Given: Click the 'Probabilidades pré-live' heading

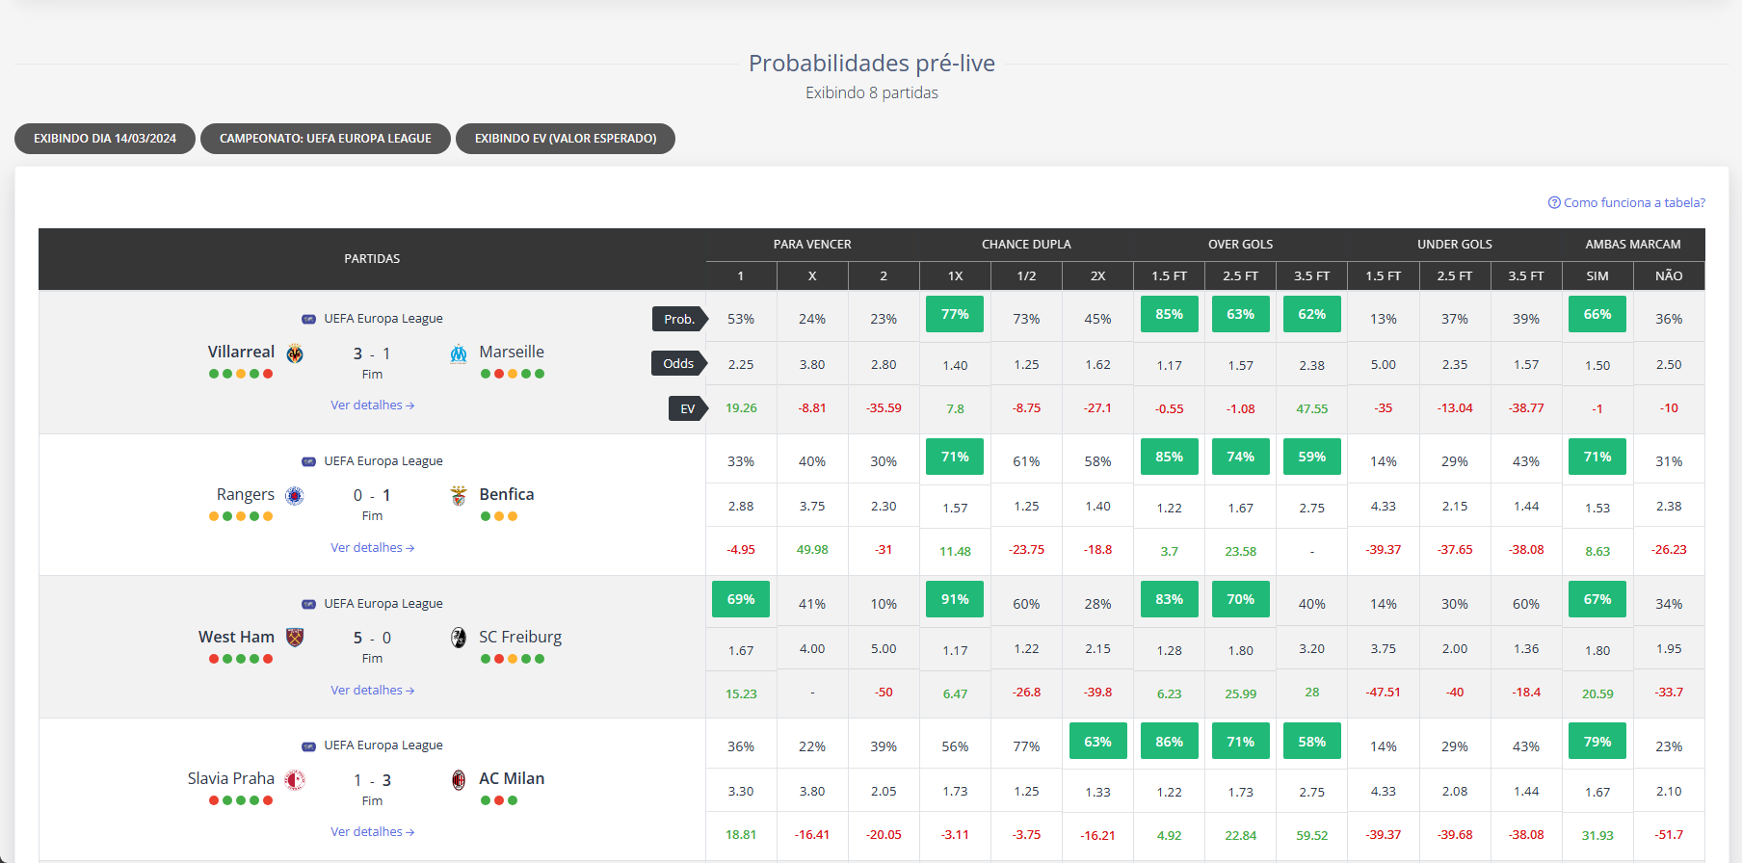Looking at the screenshot, I should (x=872, y=63).
